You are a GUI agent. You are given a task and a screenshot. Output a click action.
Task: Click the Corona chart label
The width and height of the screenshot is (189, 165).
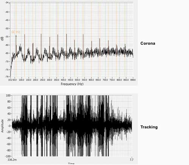(x=148, y=43)
